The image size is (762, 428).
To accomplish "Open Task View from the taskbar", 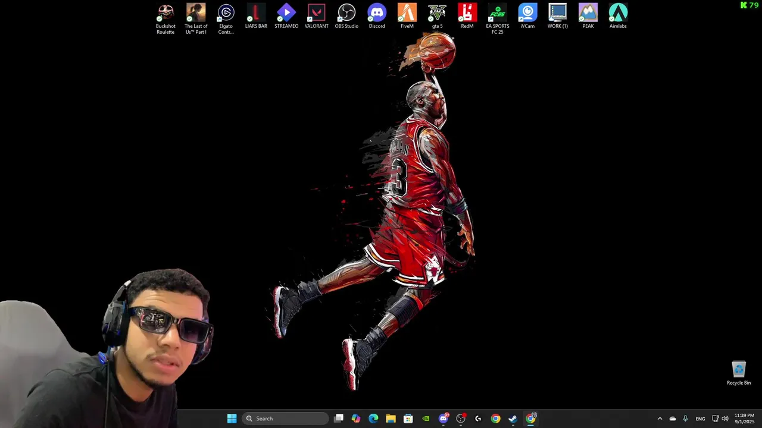I will 339,418.
